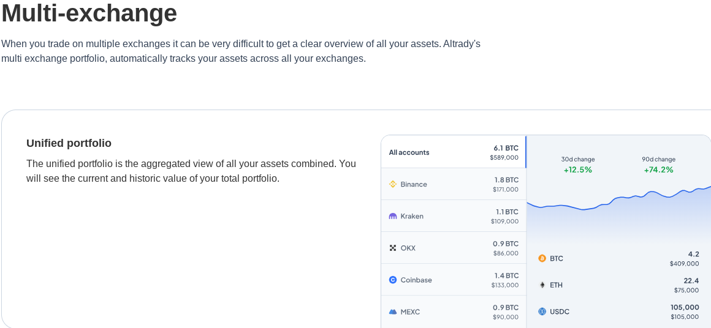Click the orange BTC coin icon

coord(542,258)
